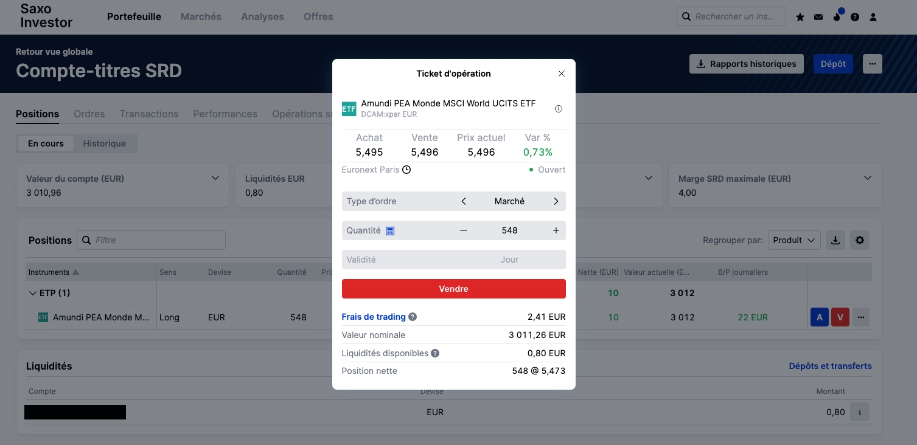Open the Analyses menu
Viewport: 917px width, 445px height.
point(262,16)
